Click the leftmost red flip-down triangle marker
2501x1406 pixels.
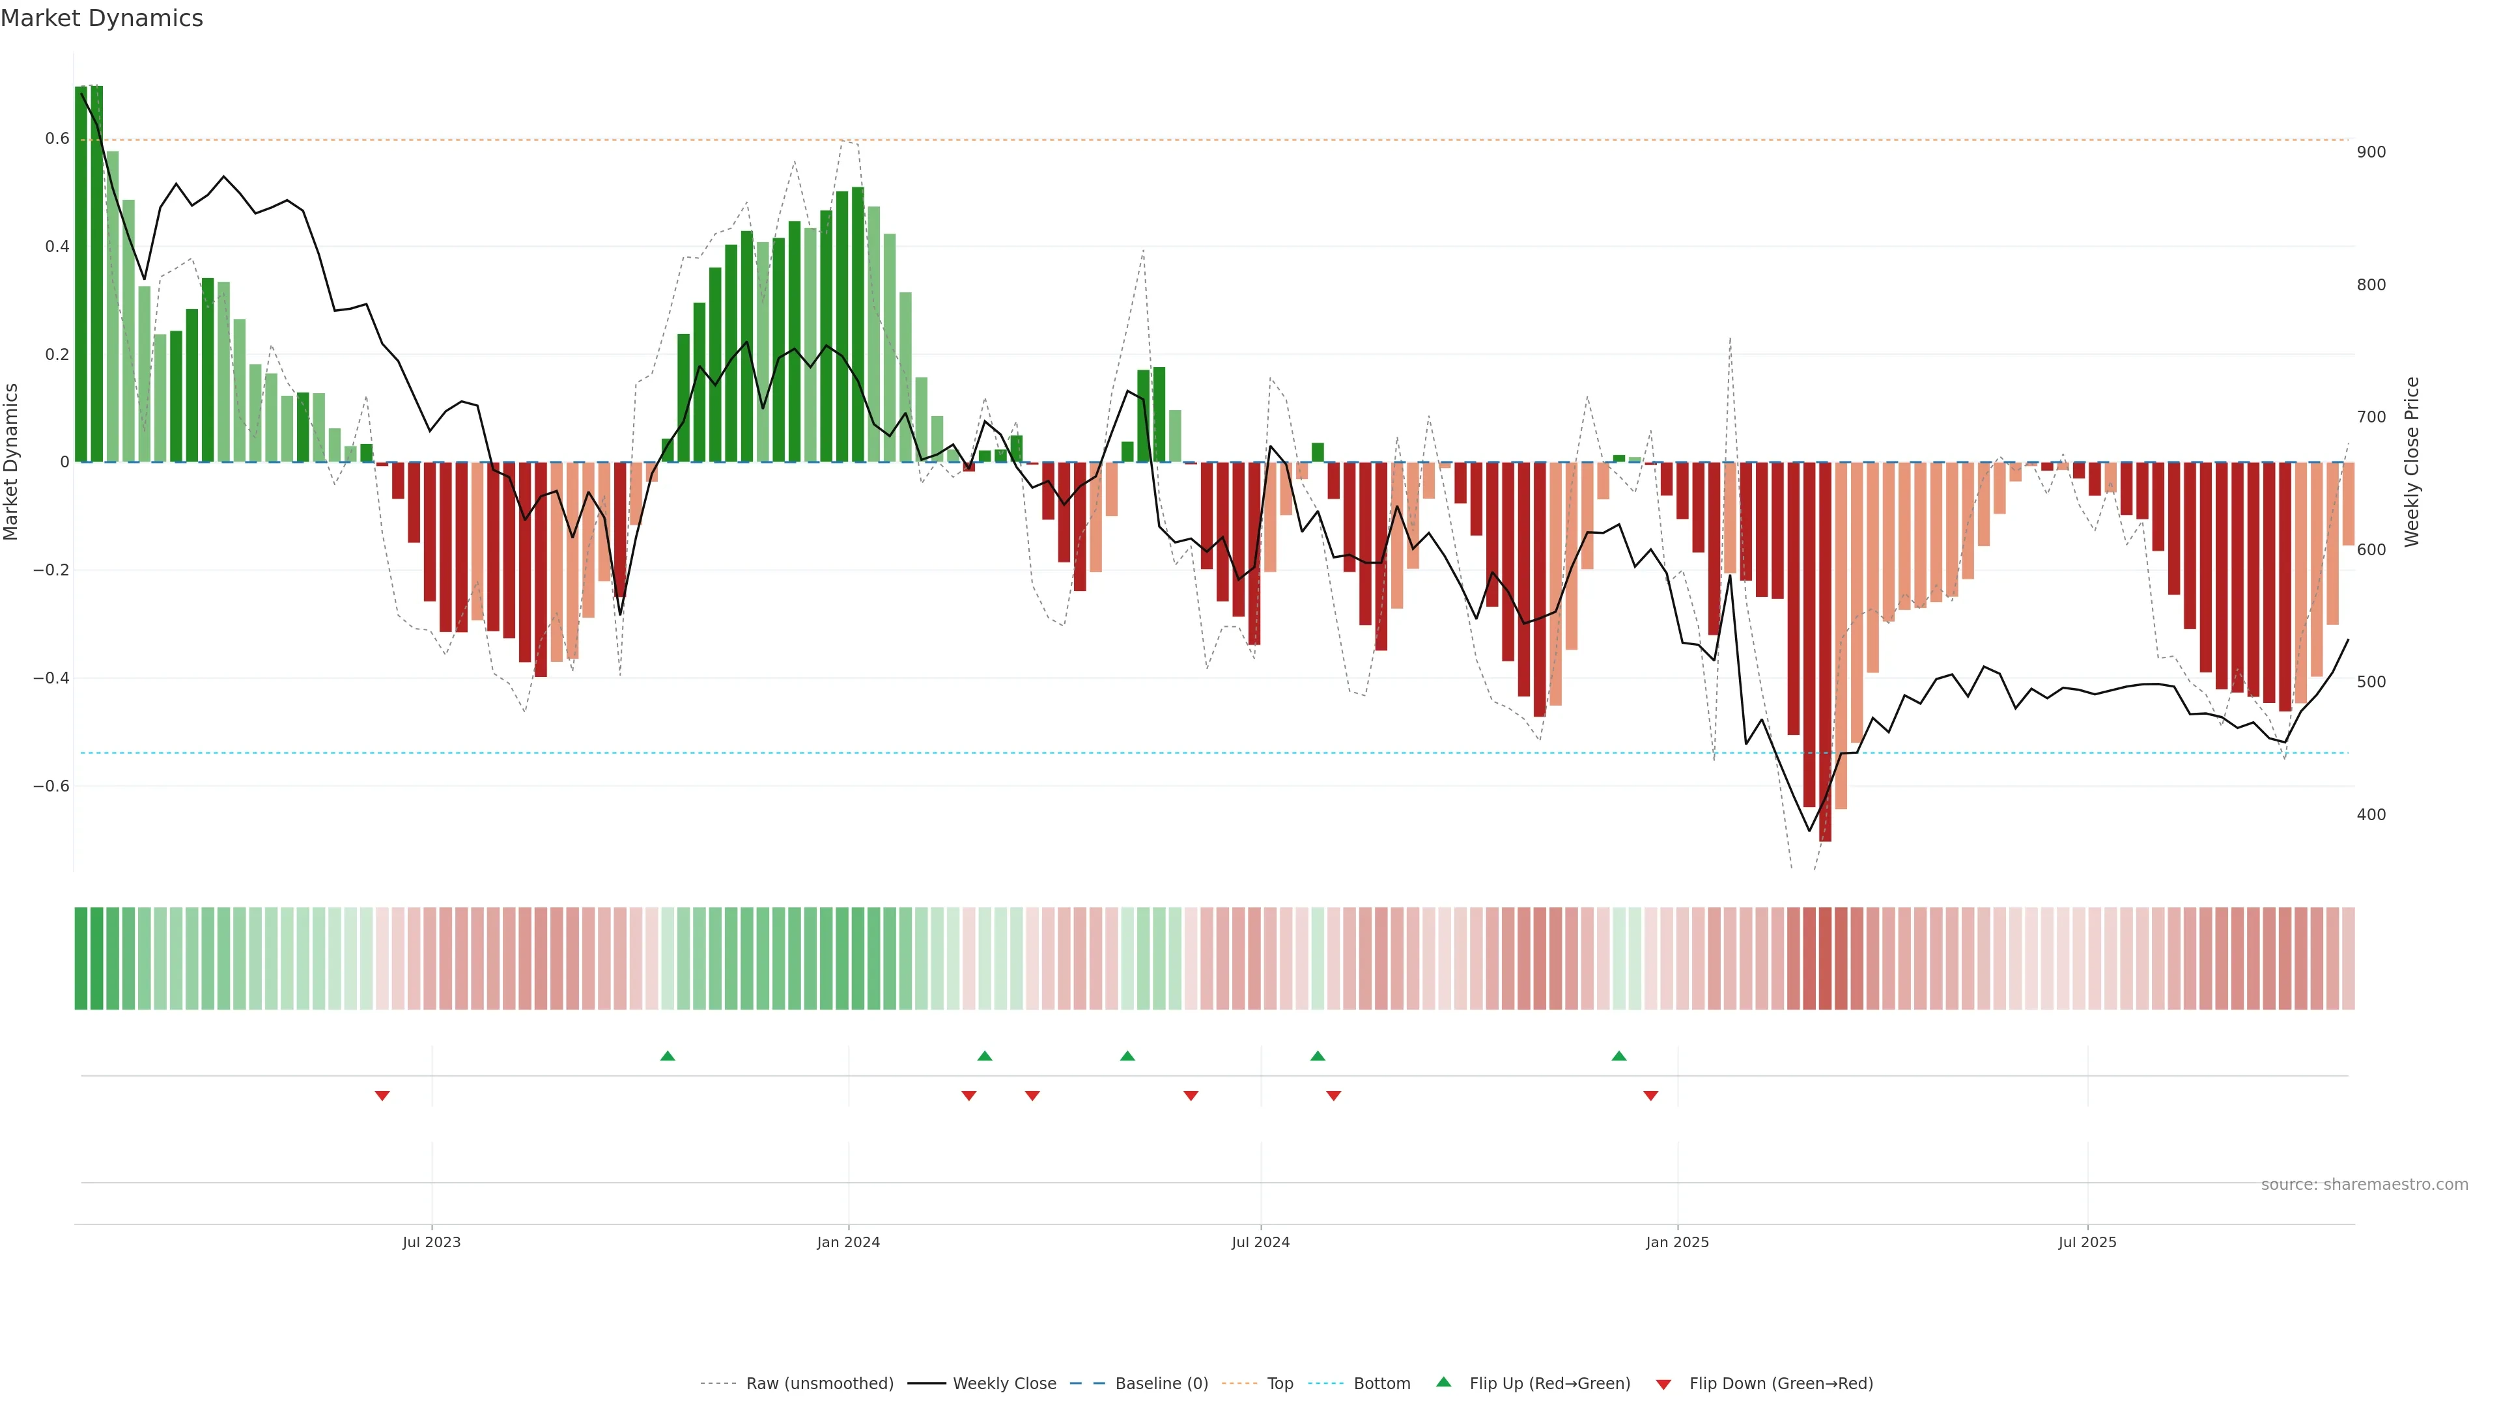pos(382,1096)
